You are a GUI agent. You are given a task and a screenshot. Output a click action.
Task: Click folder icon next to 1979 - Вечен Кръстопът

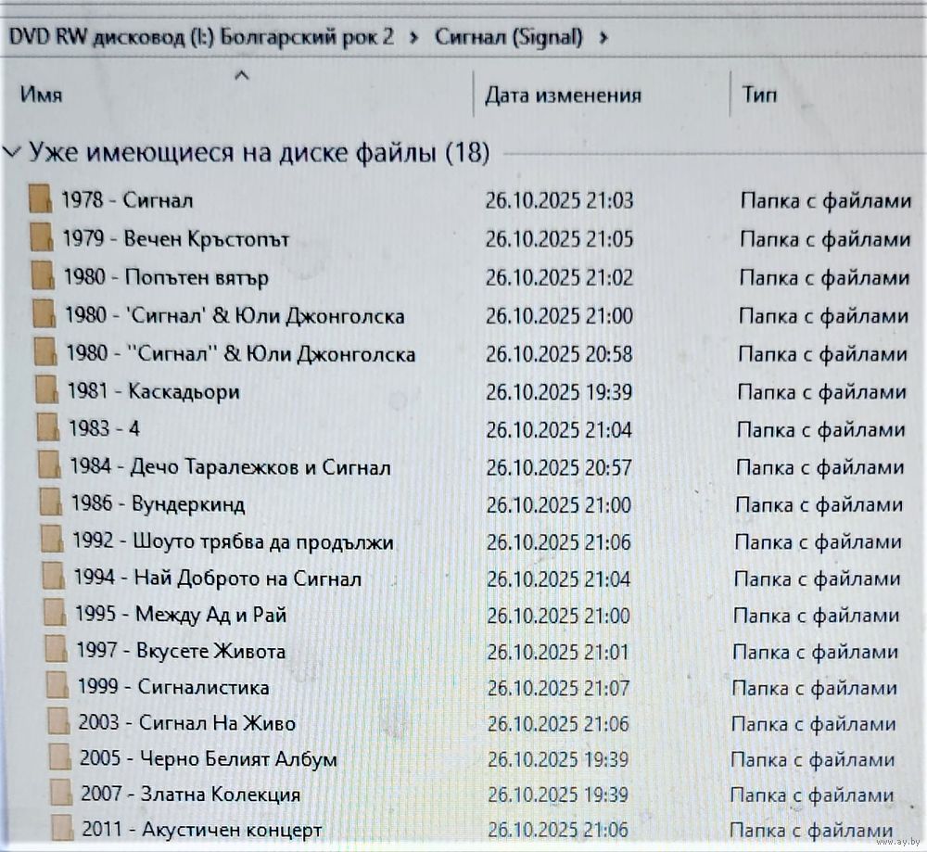click(x=41, y=238)
